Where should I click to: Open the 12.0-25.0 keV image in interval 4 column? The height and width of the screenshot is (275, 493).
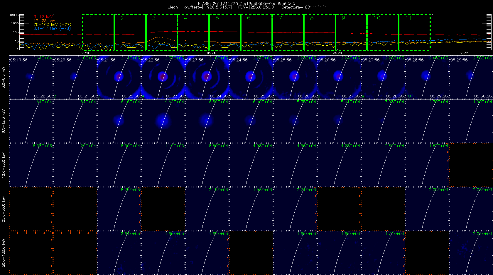163,165
